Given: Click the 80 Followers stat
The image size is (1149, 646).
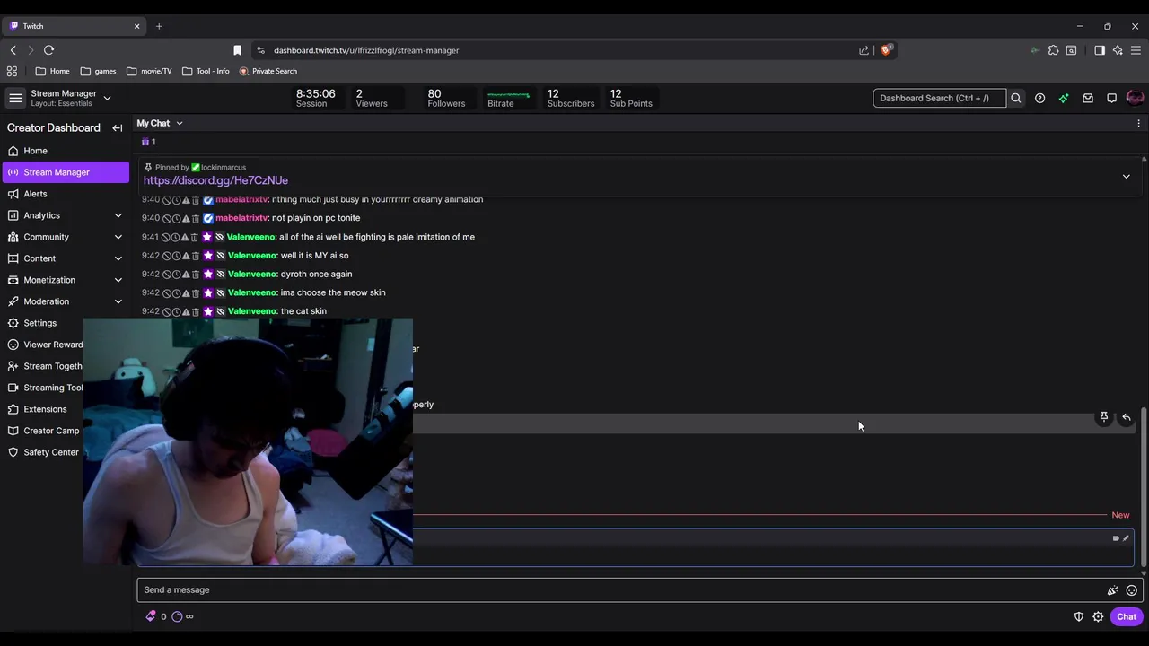Looking at the screenshot, I should (446, 98).
